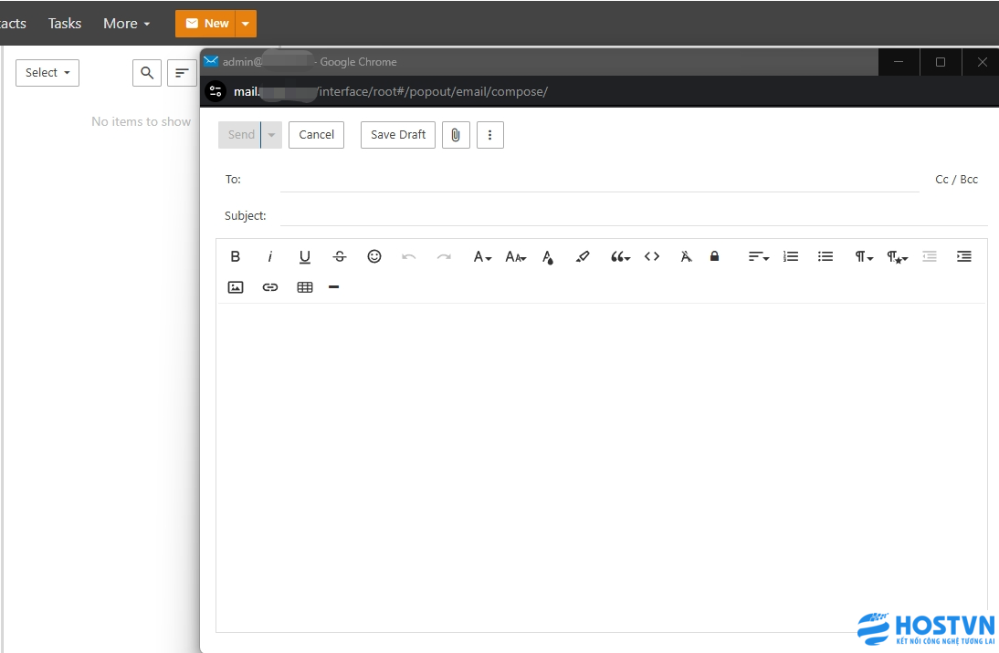
Task: Open the Tasks section
Action: tap(65, 24)
